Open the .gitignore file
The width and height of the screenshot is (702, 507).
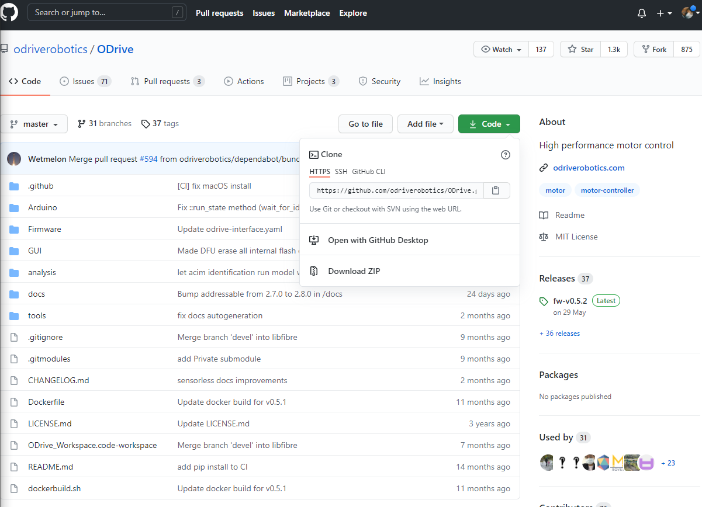coord(46,337)
